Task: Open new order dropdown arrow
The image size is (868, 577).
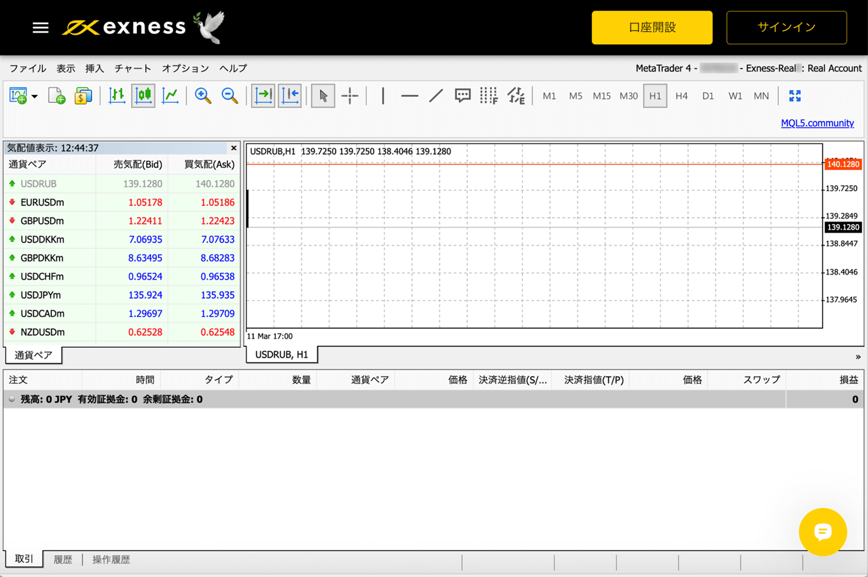Action: (35, 96)
